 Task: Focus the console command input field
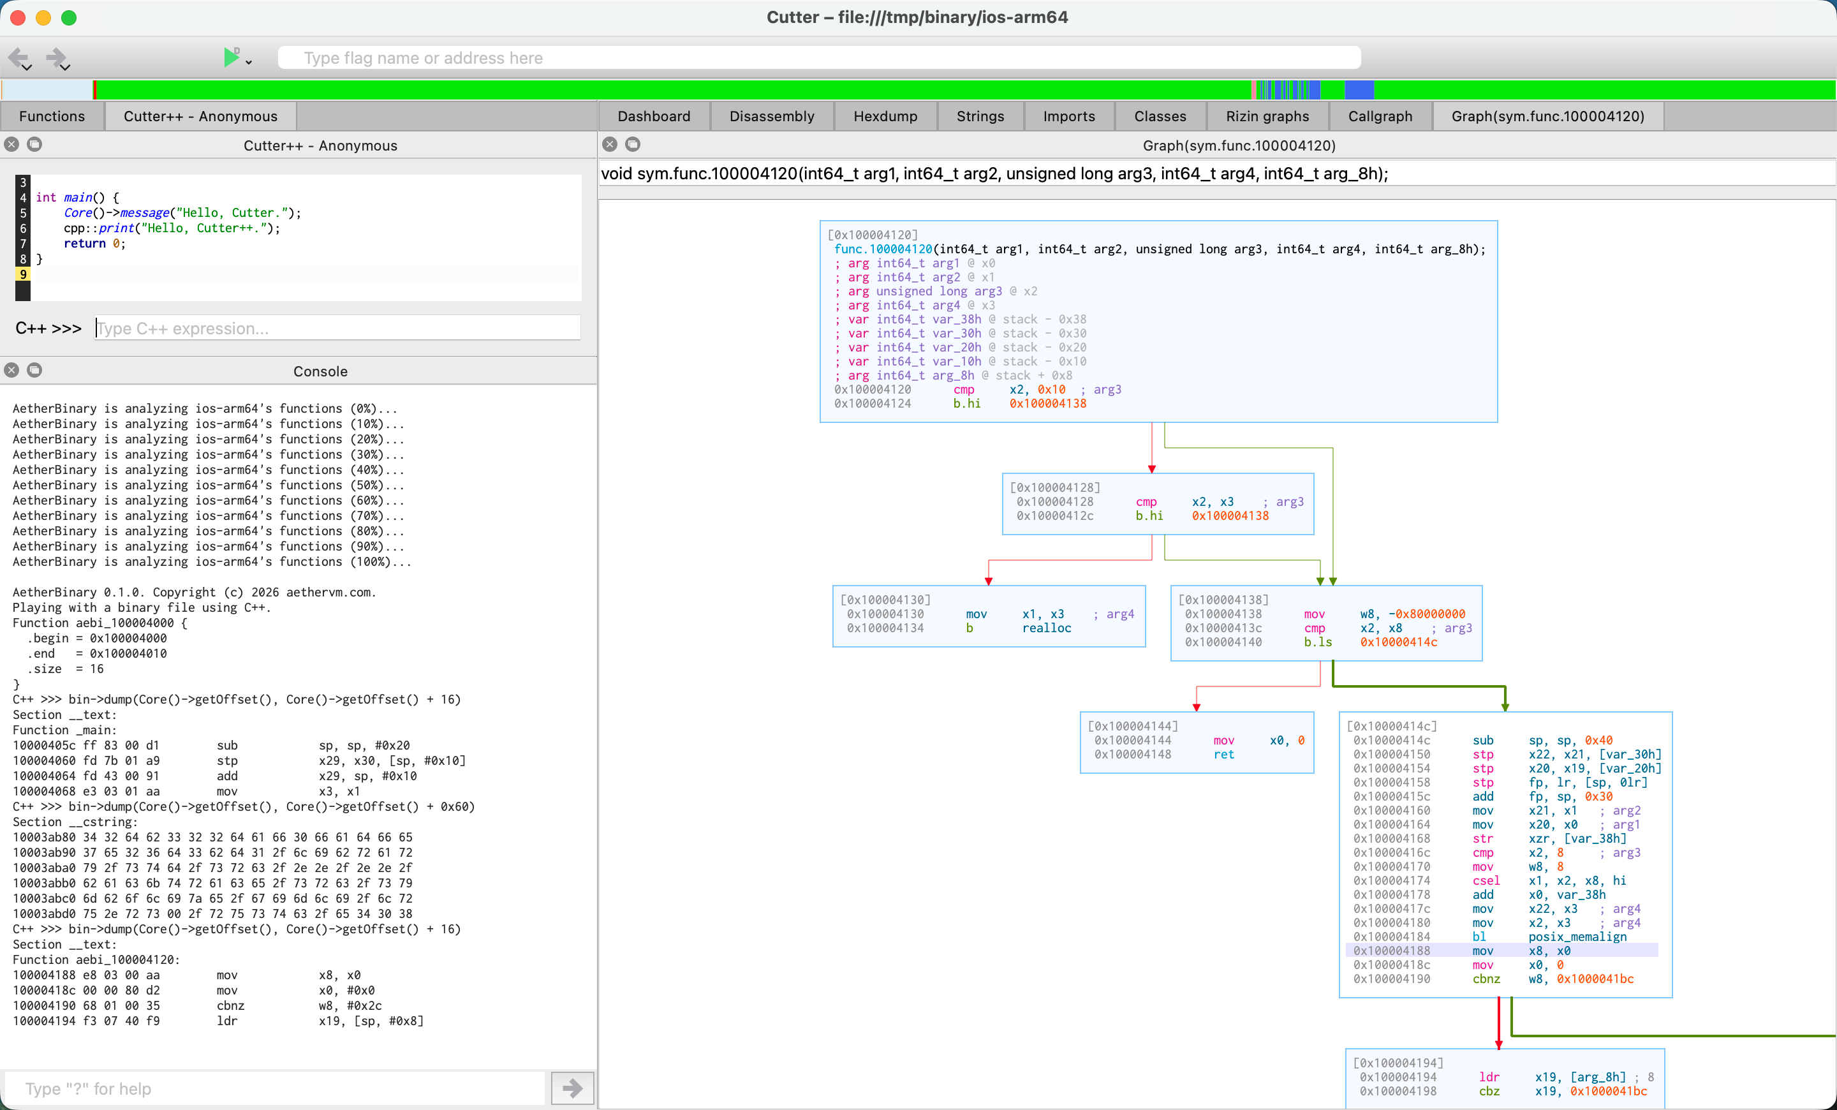click(275, 1088)
